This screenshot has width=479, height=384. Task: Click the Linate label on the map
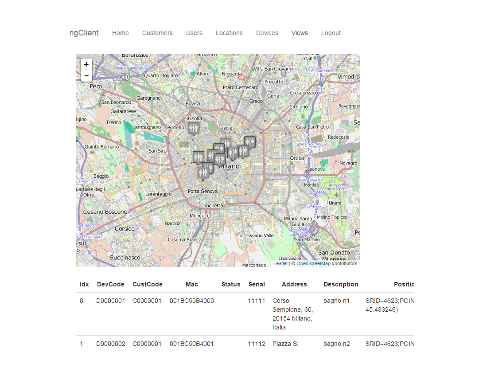coord(335,203)
